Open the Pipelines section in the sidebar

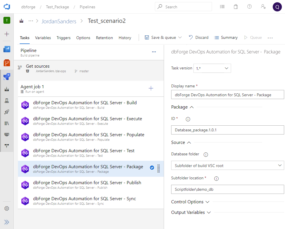pyautogui.click(x=7, y=77)
